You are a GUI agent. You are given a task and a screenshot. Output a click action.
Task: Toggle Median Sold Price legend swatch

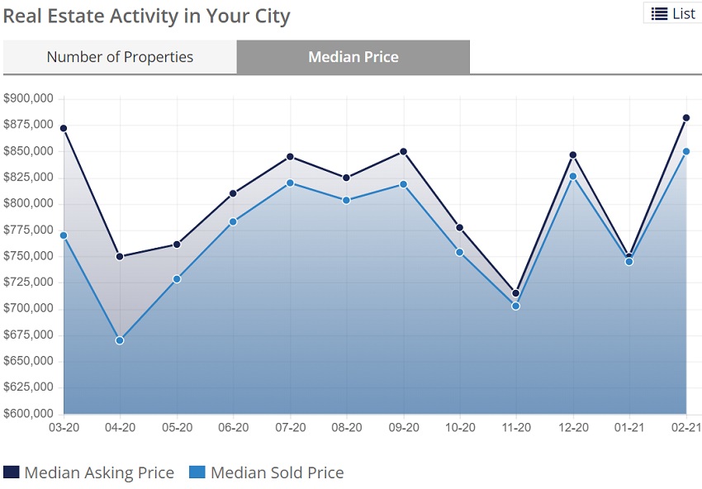[197, 472]
